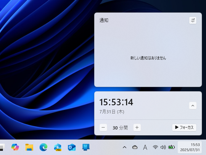Decrease focus time with minus button

point(103,127)
